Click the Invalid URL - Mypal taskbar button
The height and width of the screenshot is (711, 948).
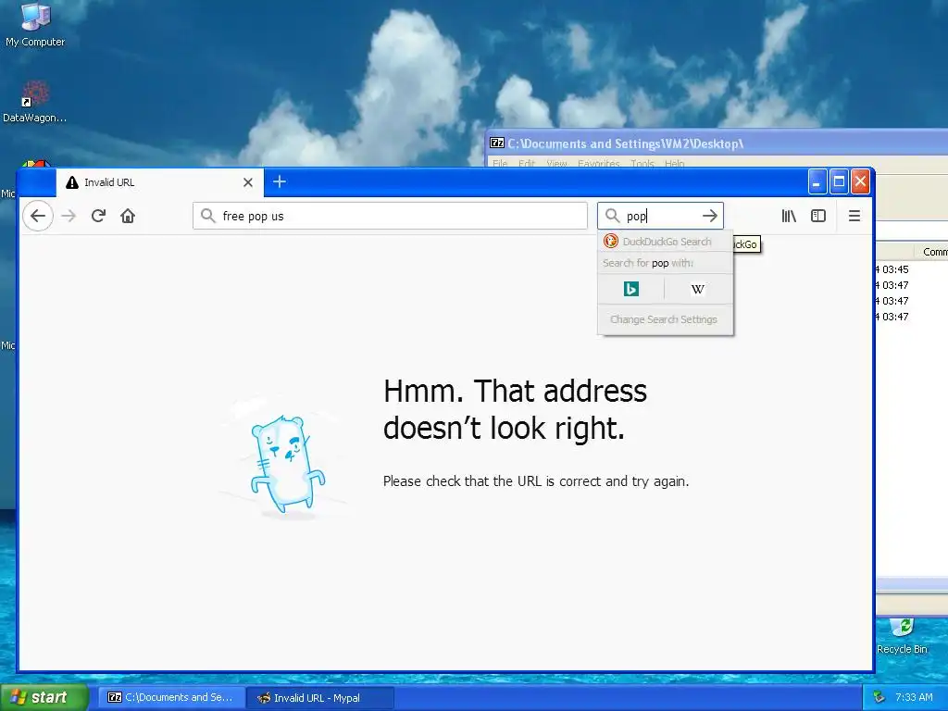[x=320, y=698]
